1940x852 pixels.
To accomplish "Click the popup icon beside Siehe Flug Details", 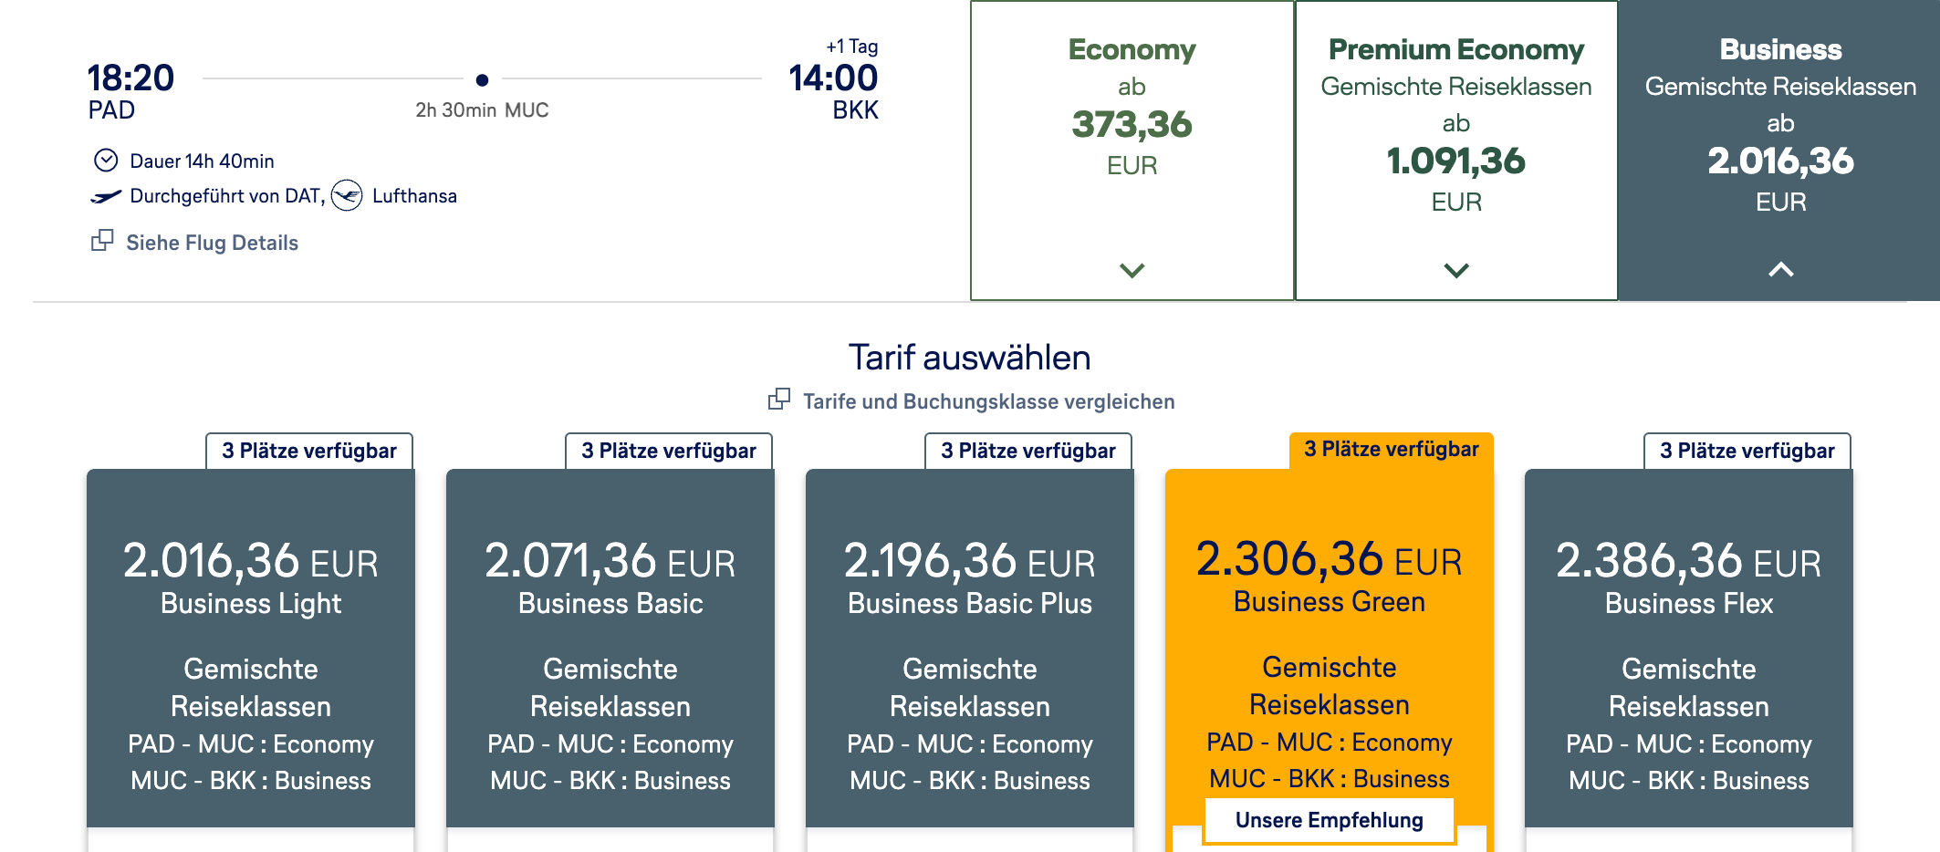I will (x=102, y=241).
